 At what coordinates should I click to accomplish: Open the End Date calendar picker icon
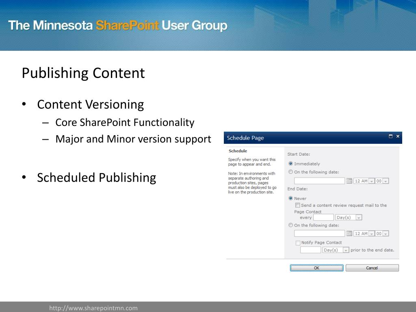pyautogui.click(x=349, y=234)
